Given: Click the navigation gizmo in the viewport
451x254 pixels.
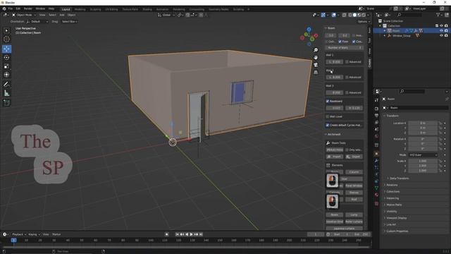Looking at the screenshot, I should click(x=309, y=37).
